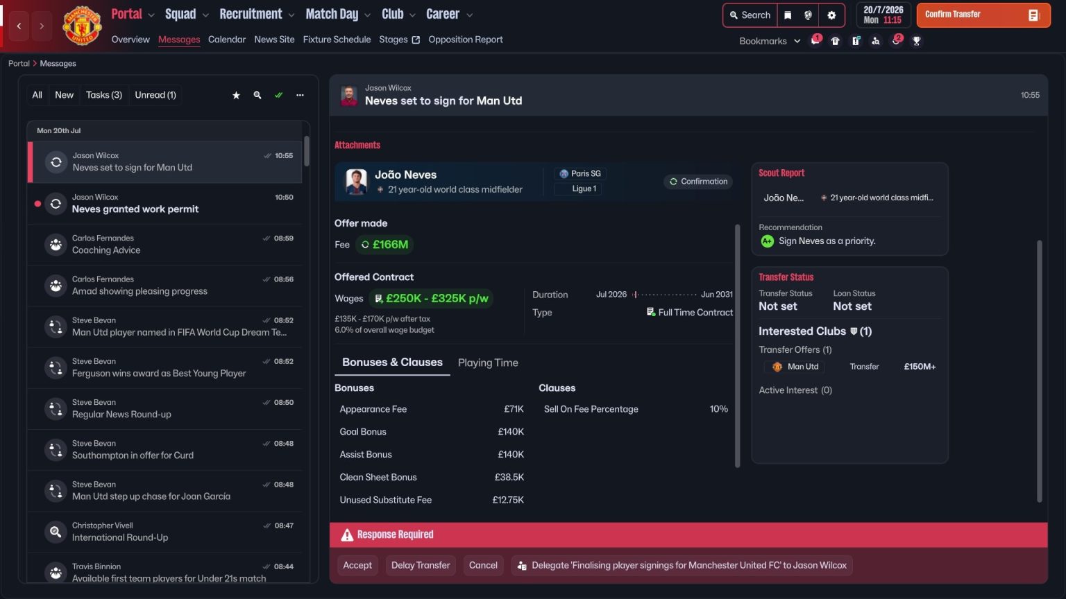The height and width of the screenshot is (599, 1066).
Task: Click the inbox search magnifier icon
Action: coord(257,95)
